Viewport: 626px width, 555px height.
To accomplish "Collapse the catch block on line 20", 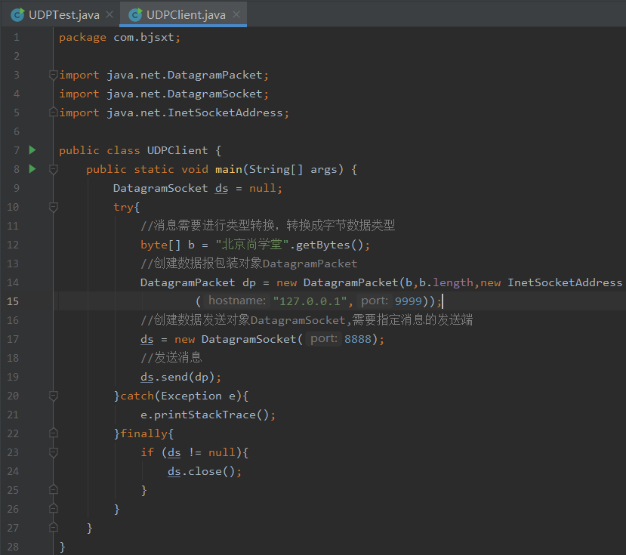I will tap(53, 396).
